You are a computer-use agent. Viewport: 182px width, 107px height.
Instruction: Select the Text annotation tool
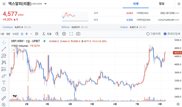pos(4,82)
